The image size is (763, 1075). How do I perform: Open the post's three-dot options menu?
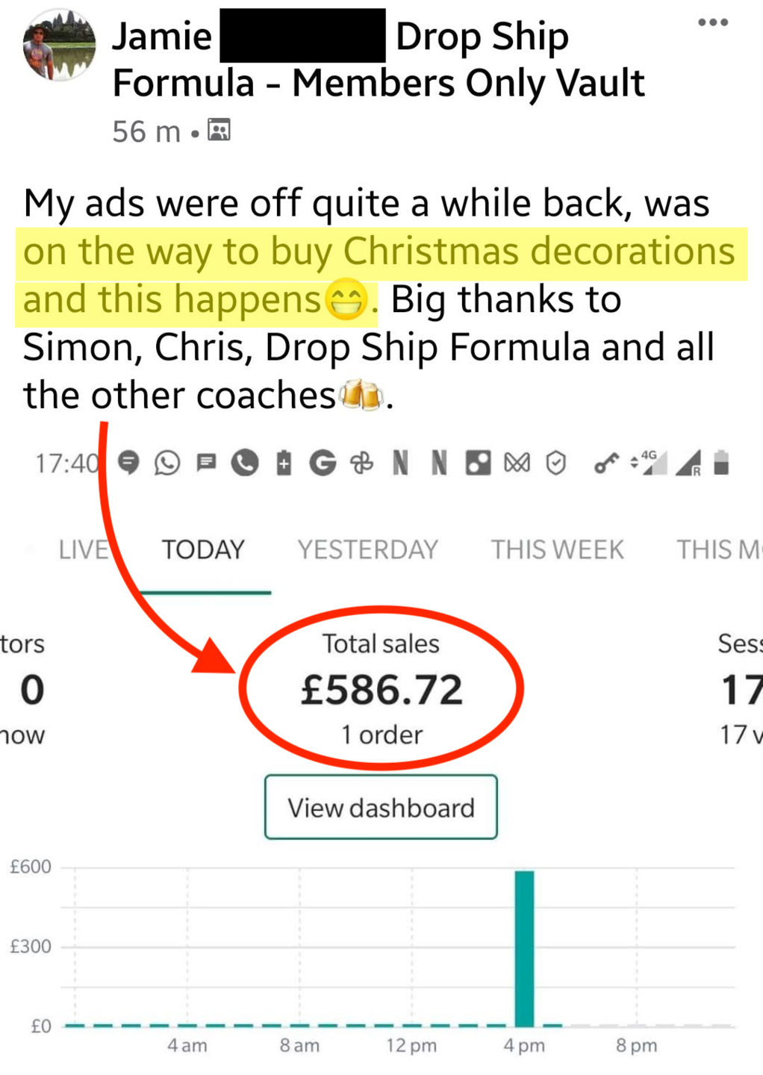point(712,22)
